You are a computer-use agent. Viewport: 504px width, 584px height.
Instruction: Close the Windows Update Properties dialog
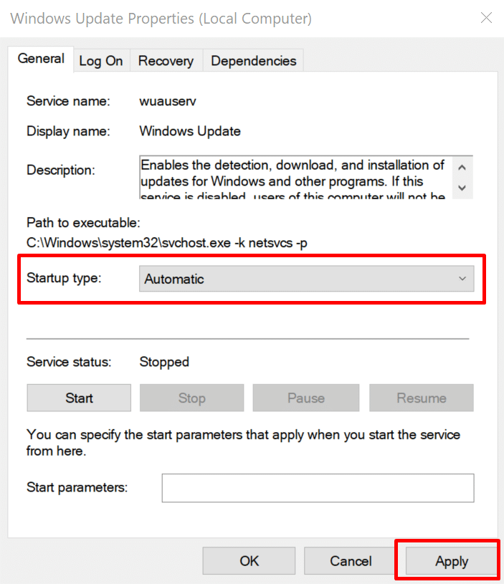tap(486, 18)
